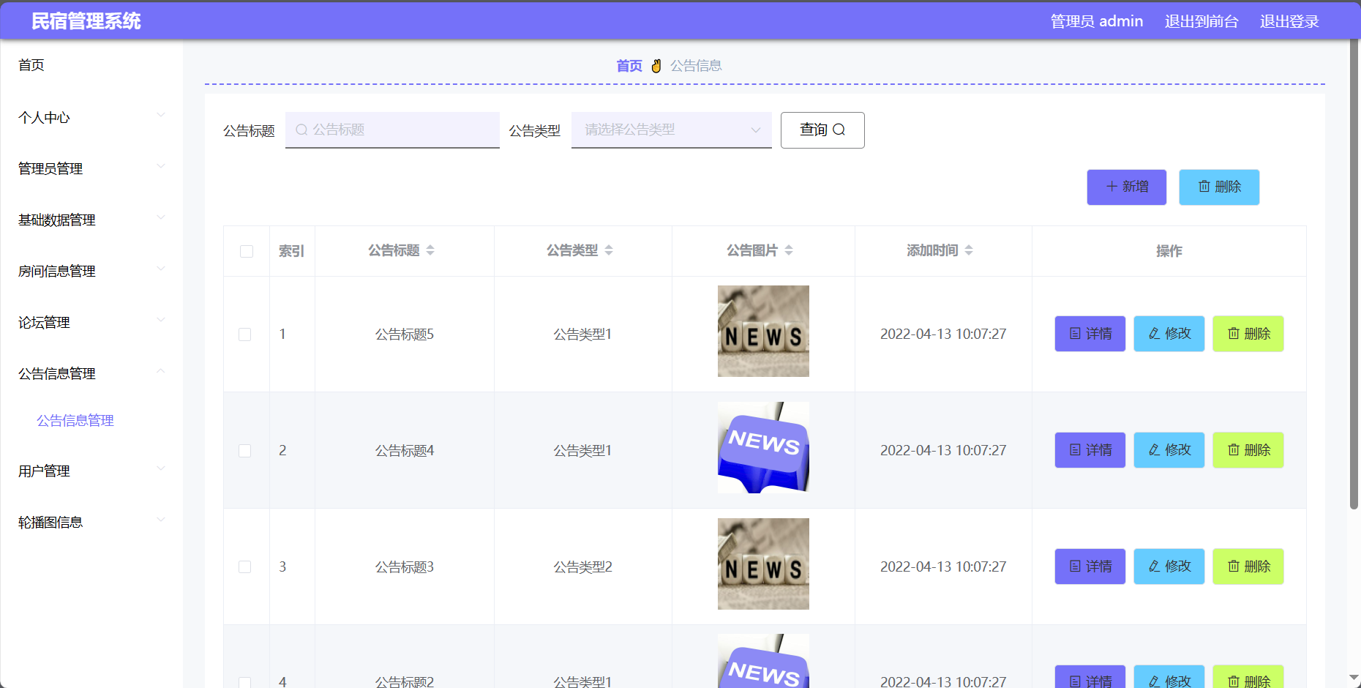This screenshot has width=1361, height=688.
Task: Click trash icon on top 删除 button
Action: tap(1204, 187)
